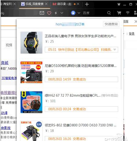Screen dimensions: 137x141
Task: Switch to the 淘宝网 tab
Action: (6, 4)
